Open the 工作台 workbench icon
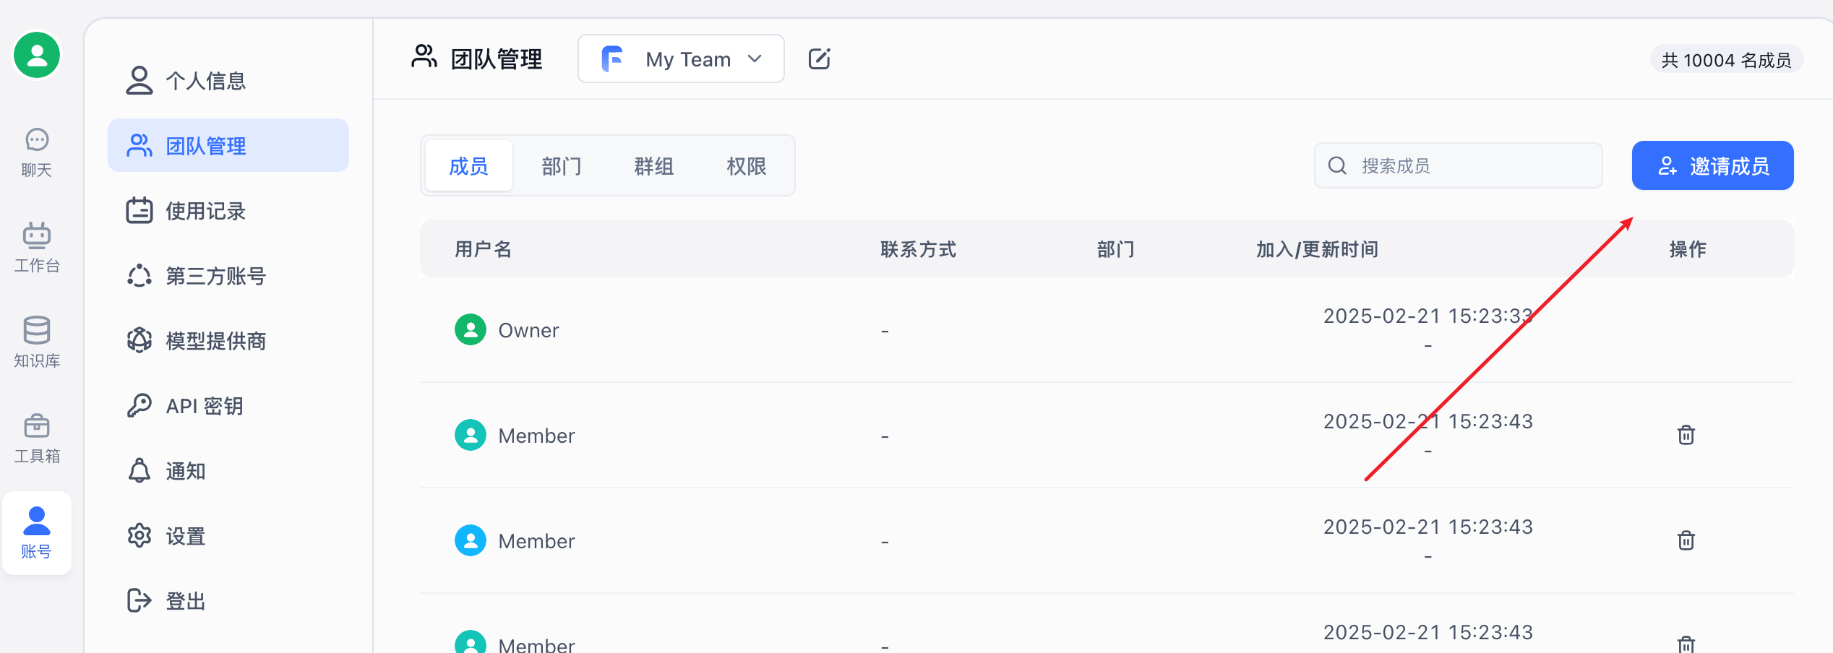 click(36, 247)
